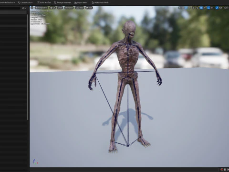Choose the select mode transform icon
Viewport: 229px width, 172px height.
(180, 8)
